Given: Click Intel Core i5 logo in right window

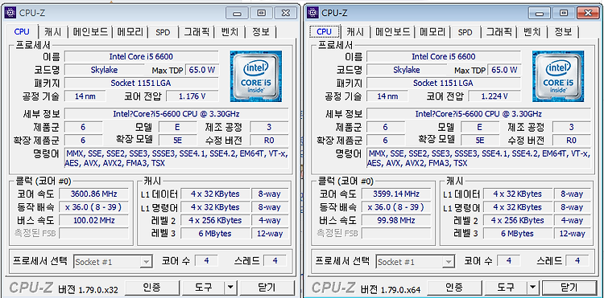Looking at the screenshot, I should (x=558, y=76).
